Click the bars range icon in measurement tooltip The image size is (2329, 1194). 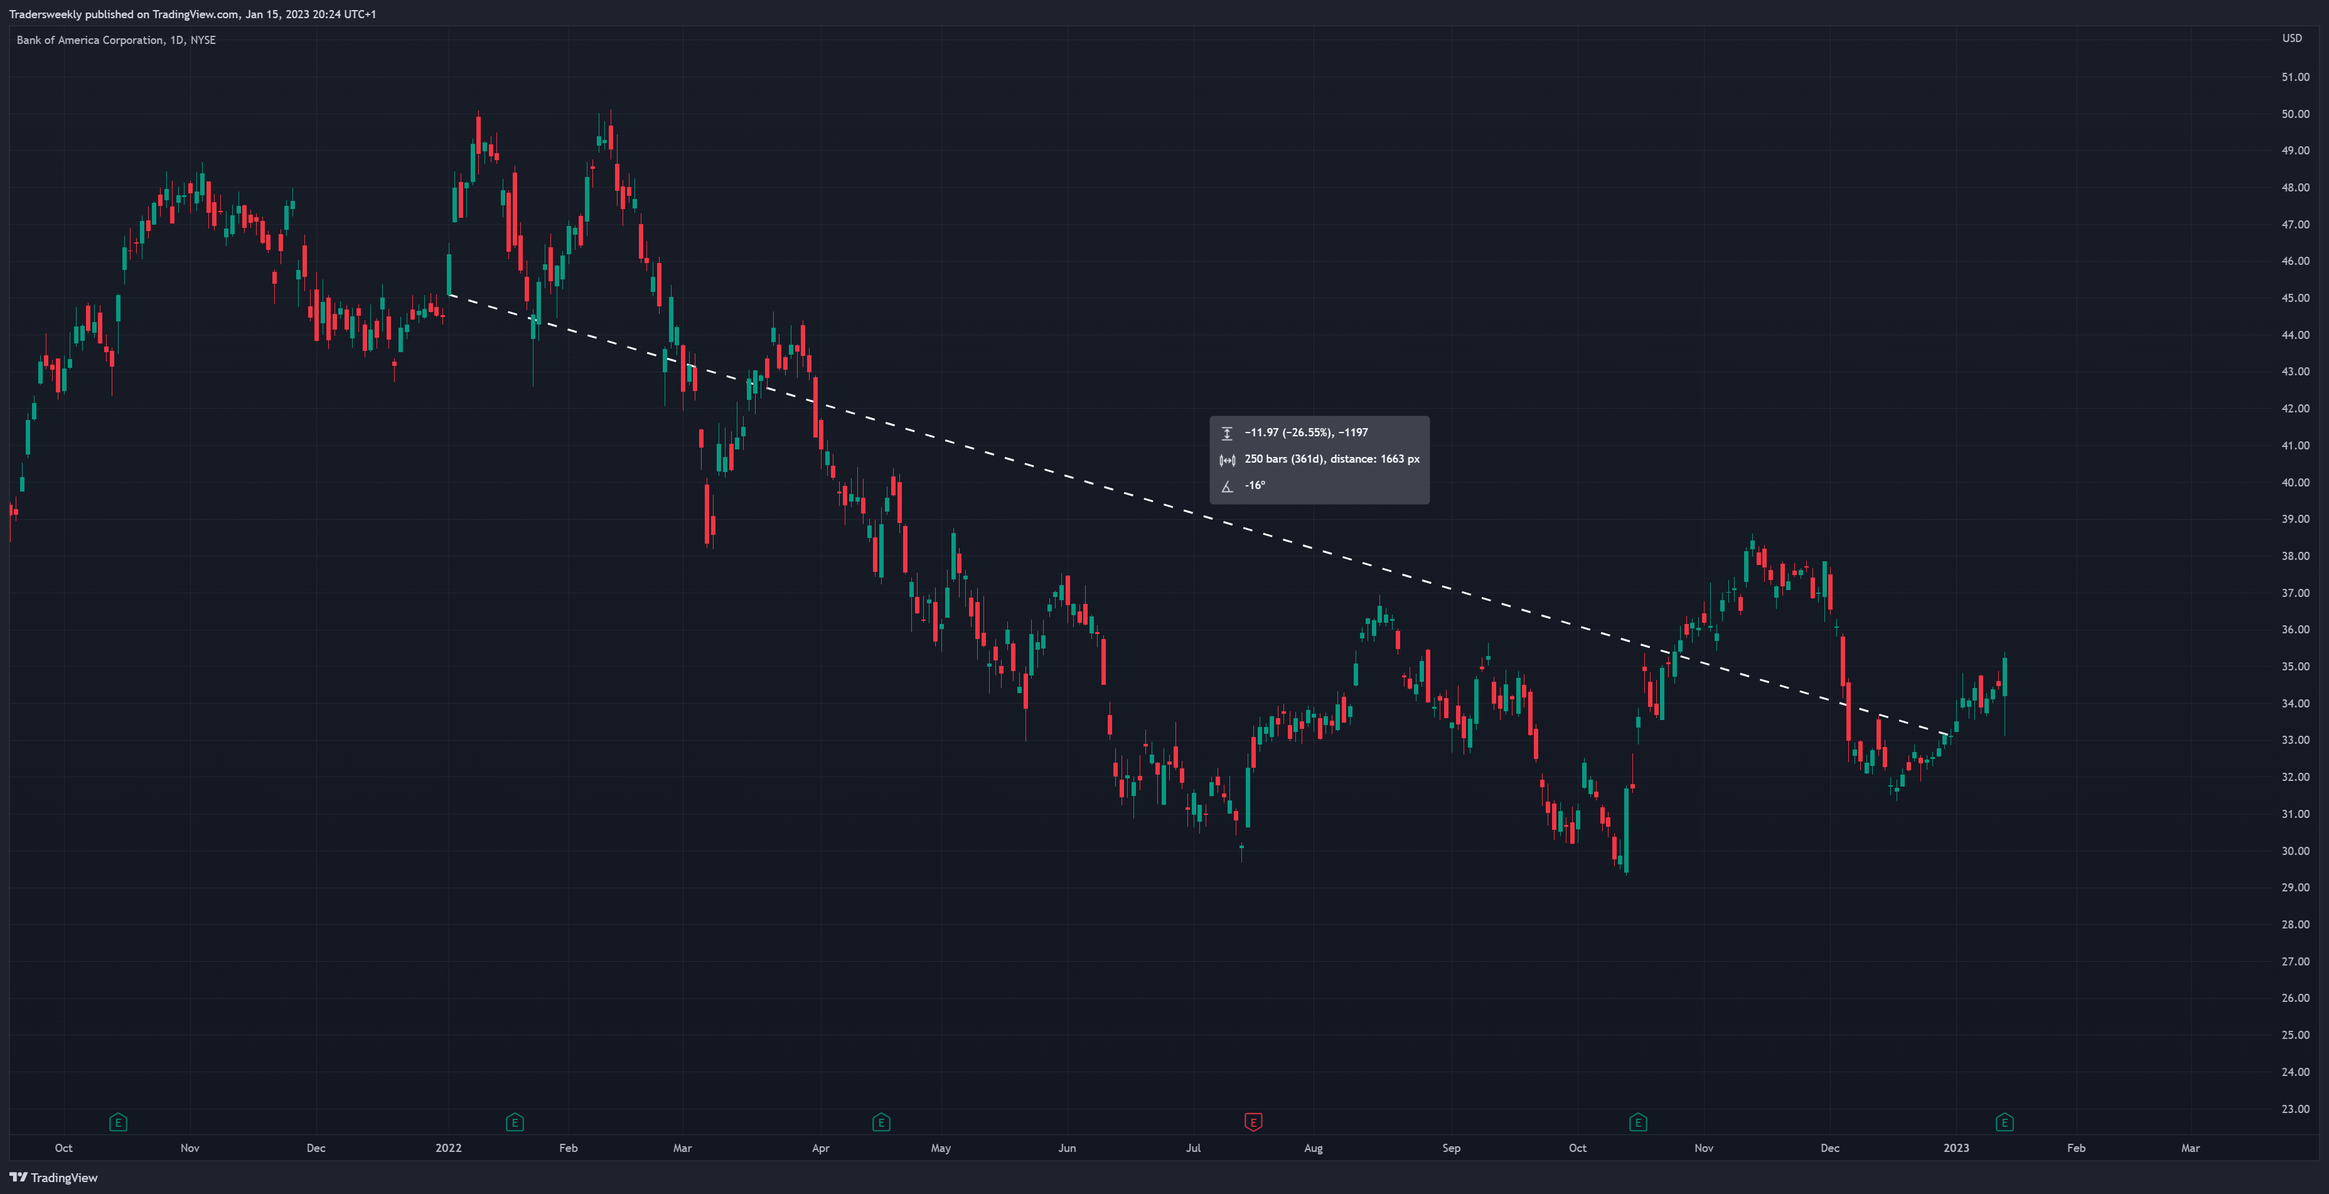1227,460
